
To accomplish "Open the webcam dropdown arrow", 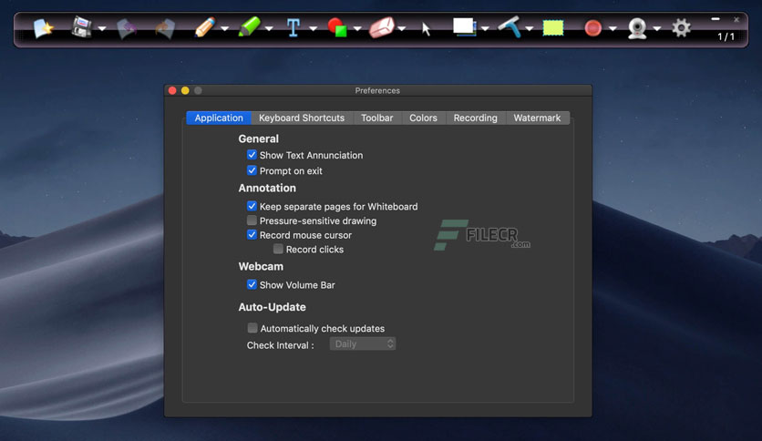I will [657, 28].
